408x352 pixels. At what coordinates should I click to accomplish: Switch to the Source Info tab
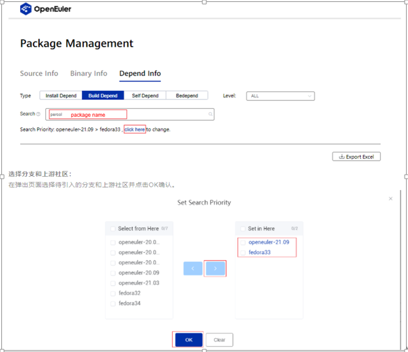[x=39, y=73]
